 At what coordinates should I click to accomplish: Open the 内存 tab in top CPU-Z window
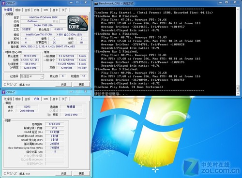pos(37,10)
